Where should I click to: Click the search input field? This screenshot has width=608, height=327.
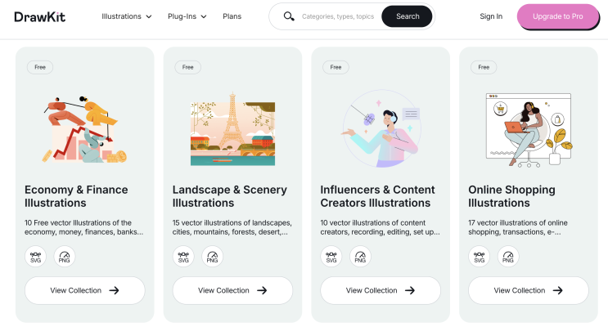(337, 16)
